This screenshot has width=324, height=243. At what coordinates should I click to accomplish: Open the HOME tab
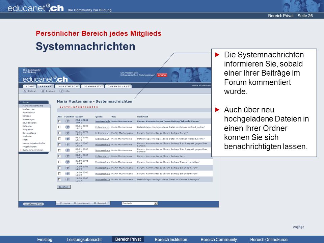click(30, 86)
